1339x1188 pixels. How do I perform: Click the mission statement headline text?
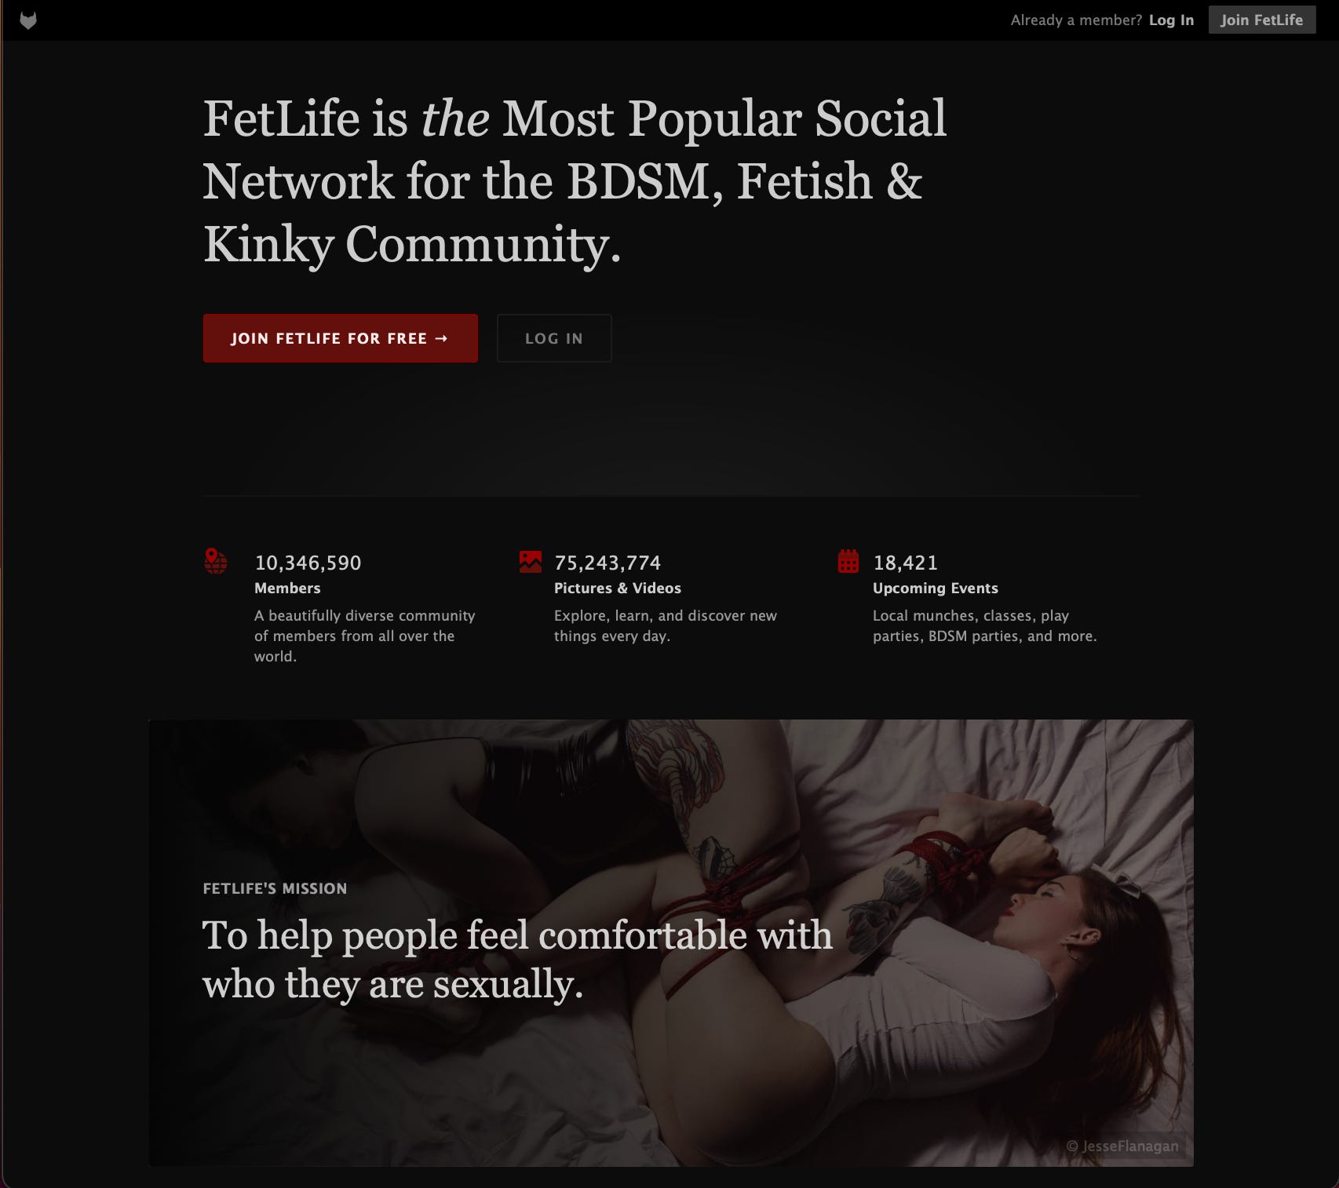coord(517,960)
